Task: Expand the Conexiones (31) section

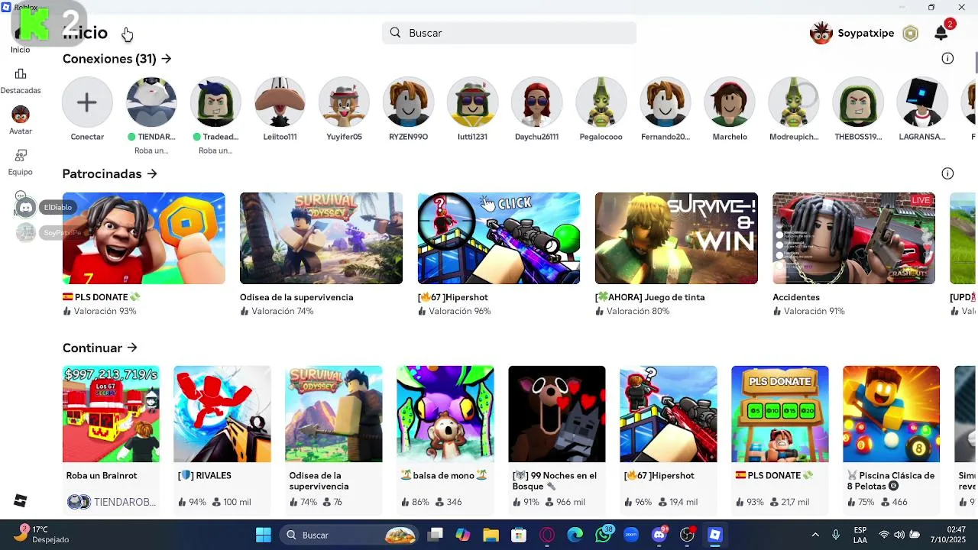Action: click(x=117, y=59)
